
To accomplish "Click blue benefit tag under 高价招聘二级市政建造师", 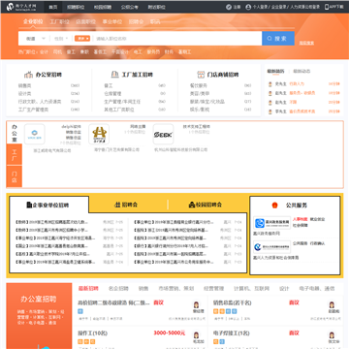I will (80, 311).
